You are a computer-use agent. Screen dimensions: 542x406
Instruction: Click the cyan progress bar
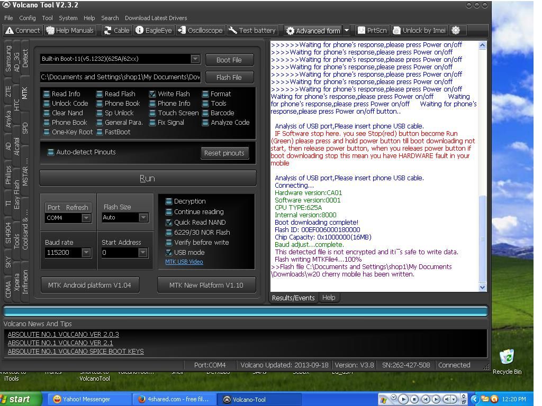pyautogui.click(x=246, y=311)
